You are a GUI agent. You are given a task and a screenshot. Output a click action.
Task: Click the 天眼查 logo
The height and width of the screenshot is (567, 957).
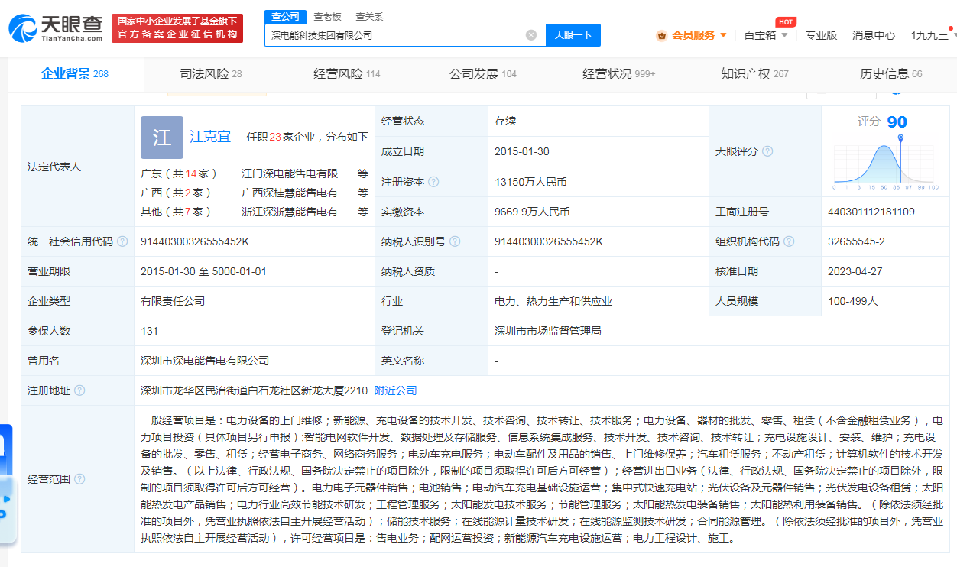click(x=56, y=28)
